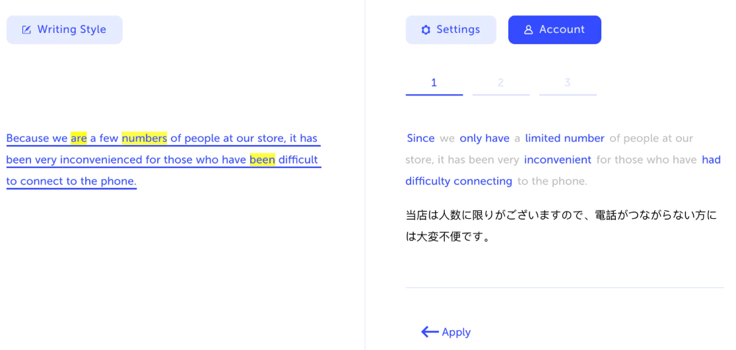Click the highlighted word "are"
The image size is (736, 350).
(79, 138)
